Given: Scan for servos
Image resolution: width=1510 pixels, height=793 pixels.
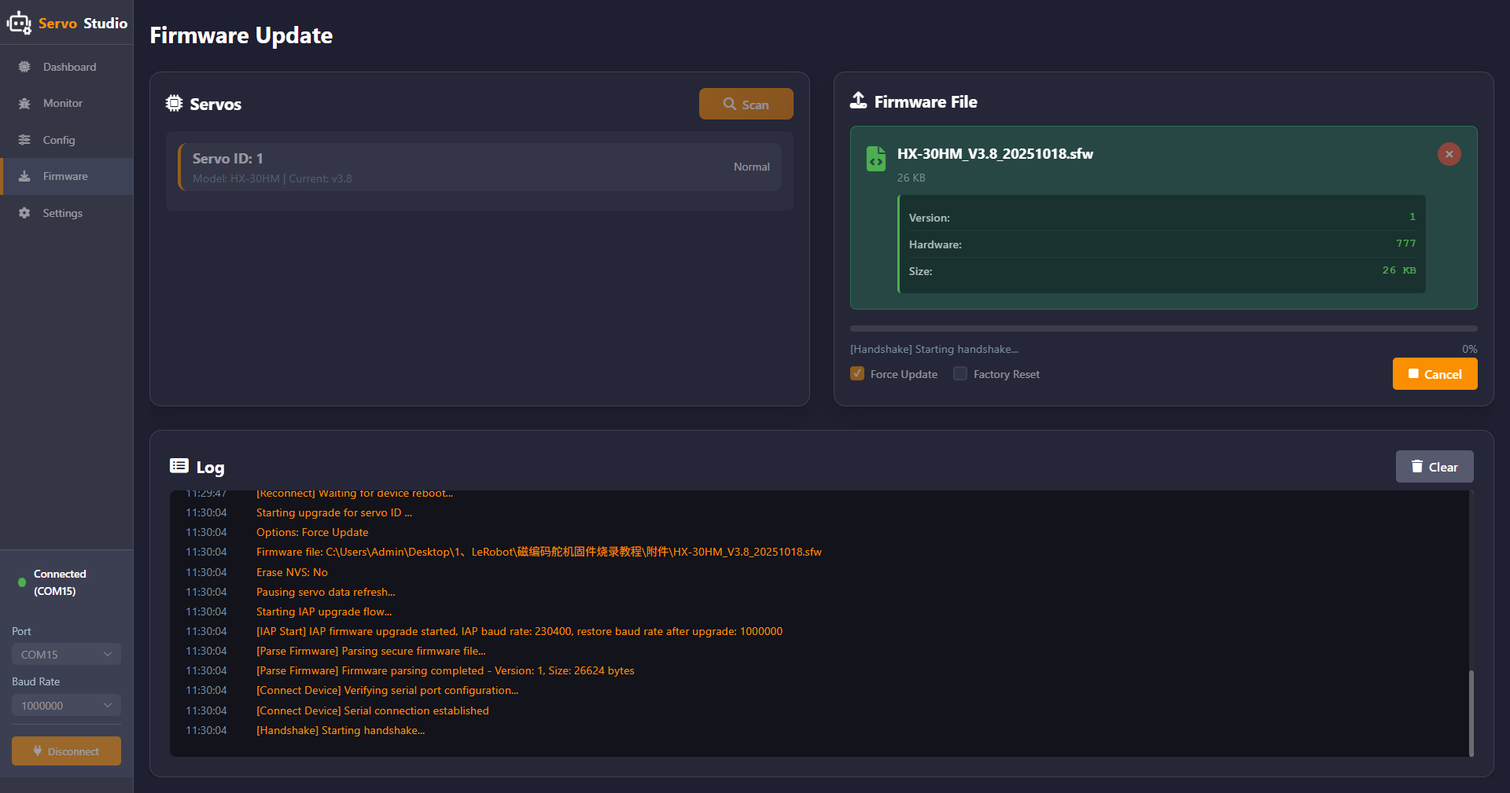Looking at the screenshot, I should (746, 104).
